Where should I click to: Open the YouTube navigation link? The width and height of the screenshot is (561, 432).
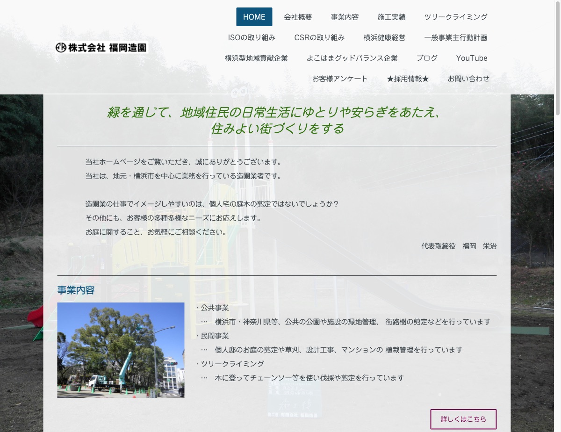click(x=472, y=58)
